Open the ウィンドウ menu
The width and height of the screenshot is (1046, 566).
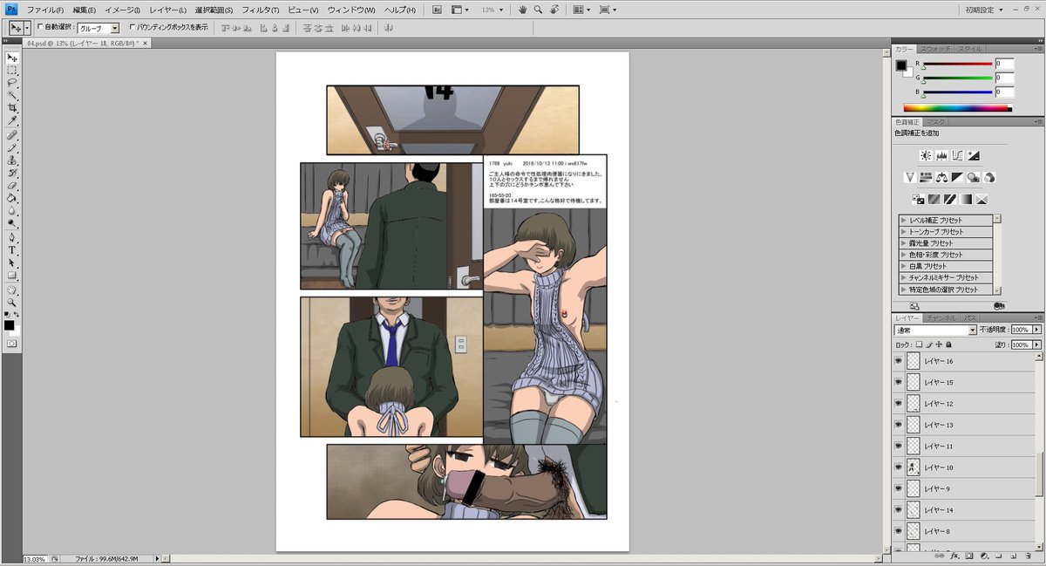[x=351, y=10]
